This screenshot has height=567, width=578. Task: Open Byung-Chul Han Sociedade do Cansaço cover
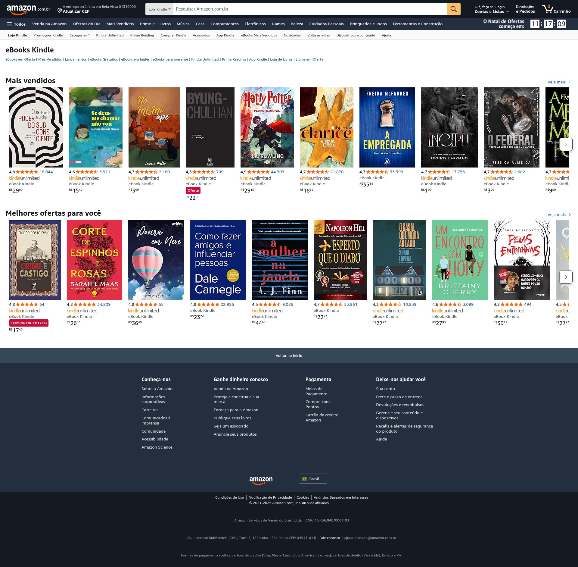click(x=210, y=127)
